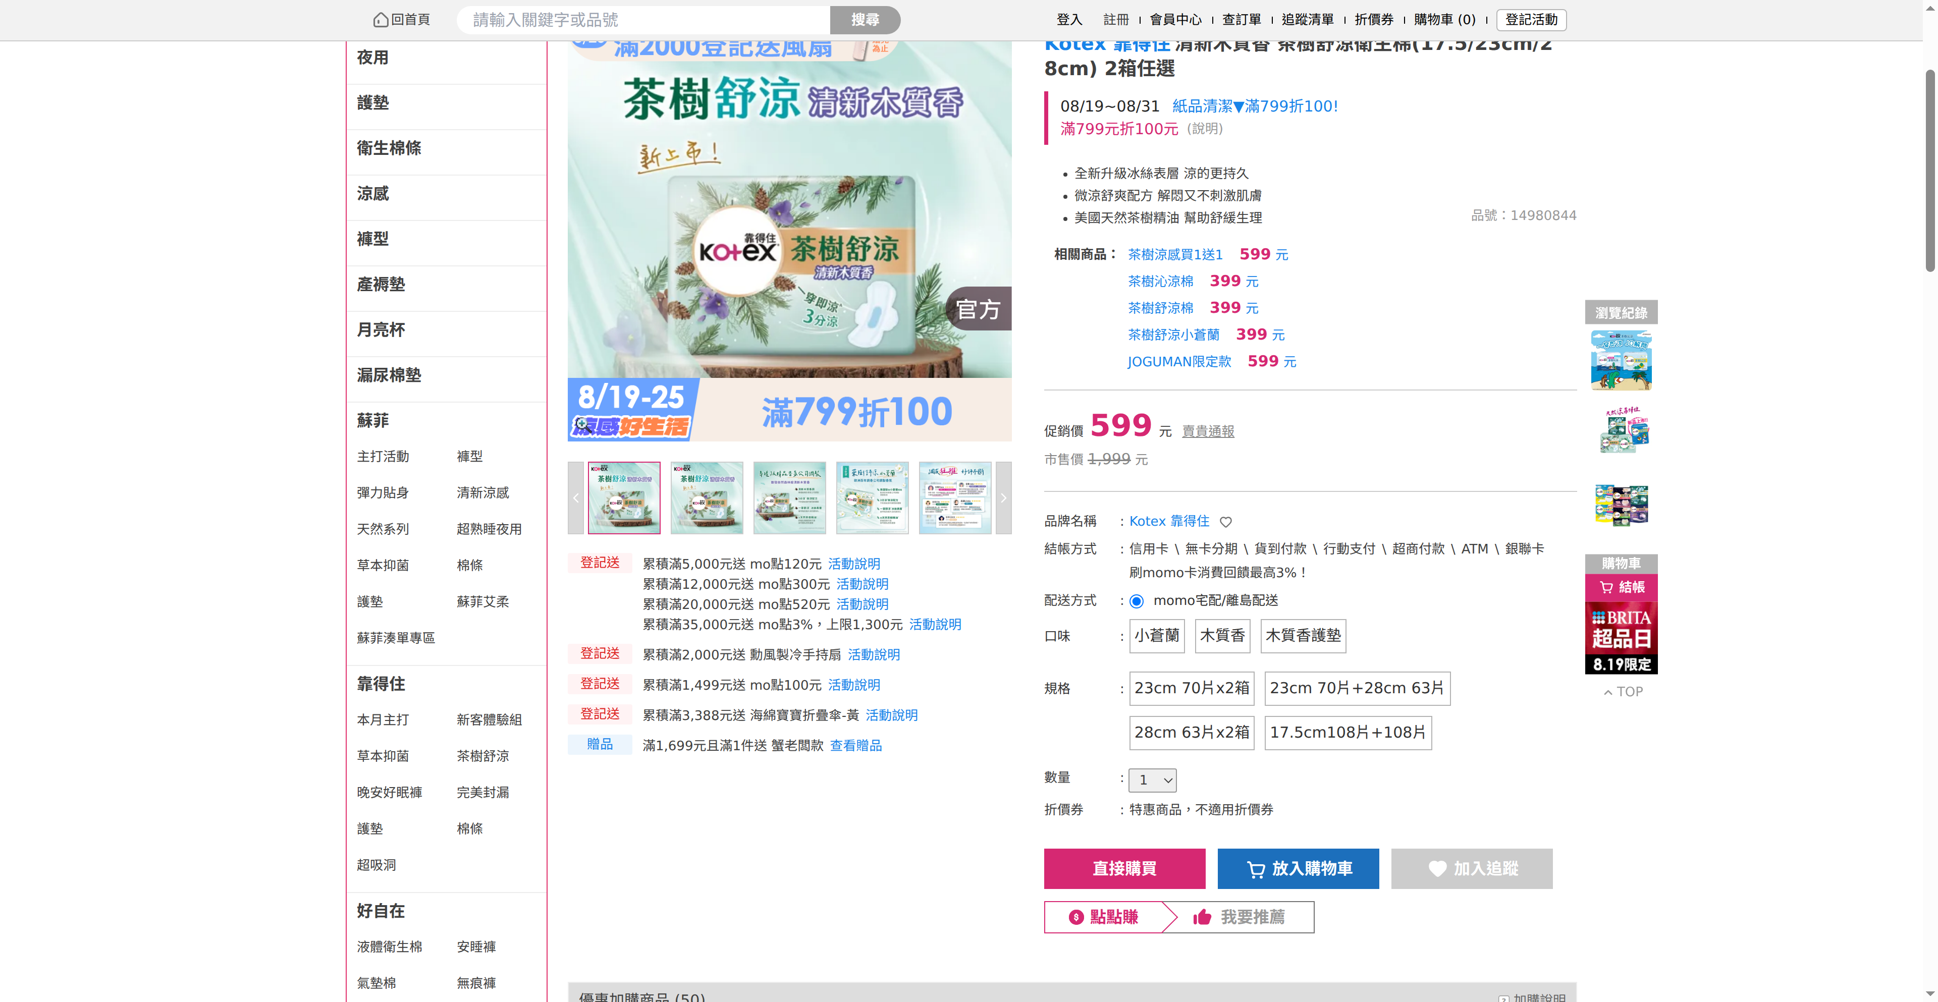
Task: Click the 登入 login link
Action: [x=1068, y=20]
